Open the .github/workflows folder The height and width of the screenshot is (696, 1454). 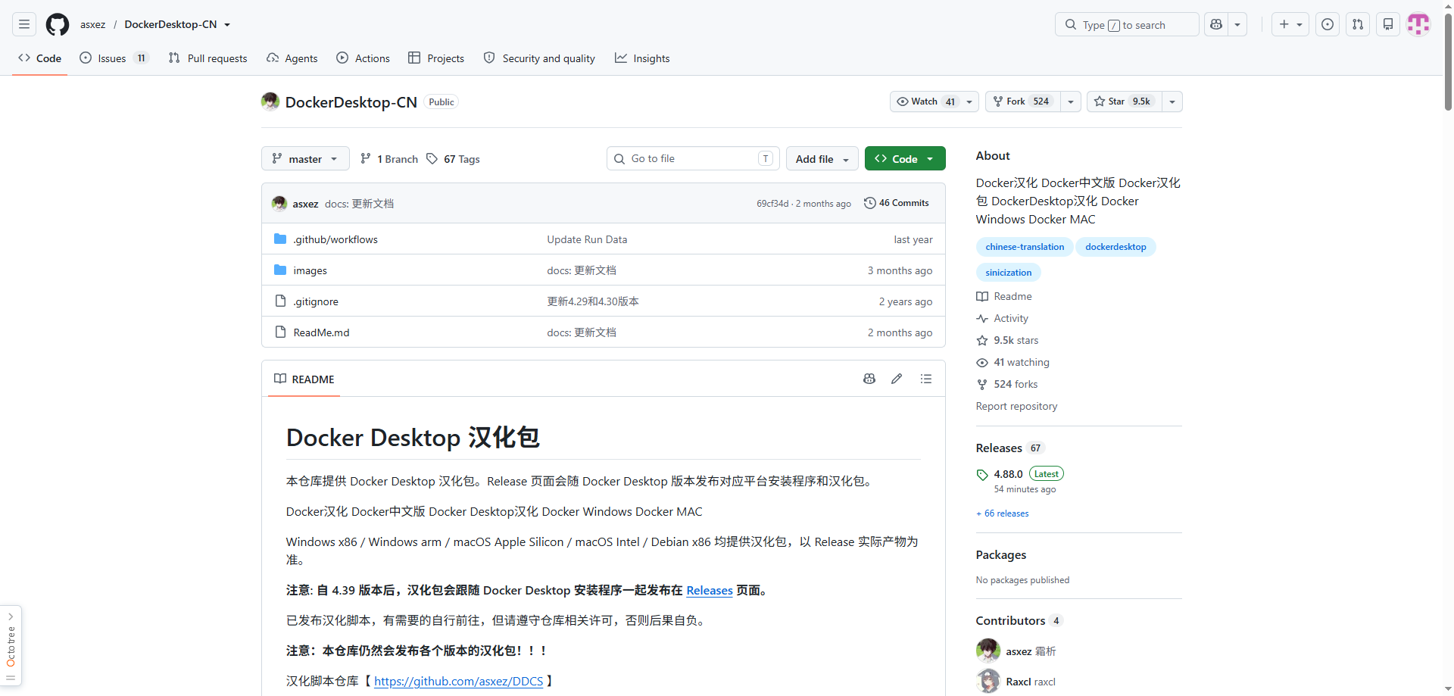tap(335, 239)
